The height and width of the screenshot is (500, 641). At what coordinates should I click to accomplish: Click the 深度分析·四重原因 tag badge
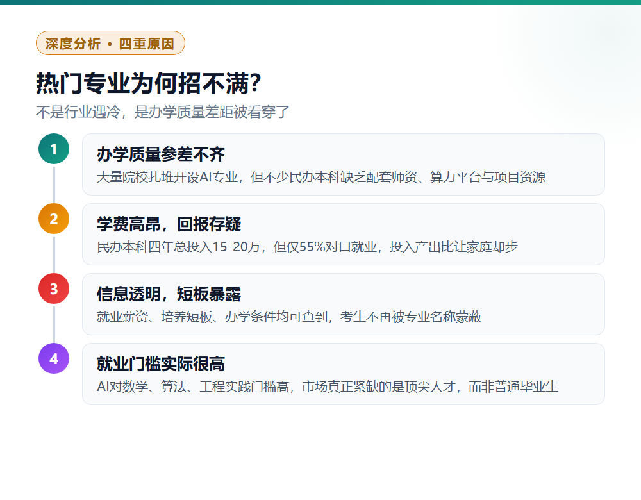(110, 43)
